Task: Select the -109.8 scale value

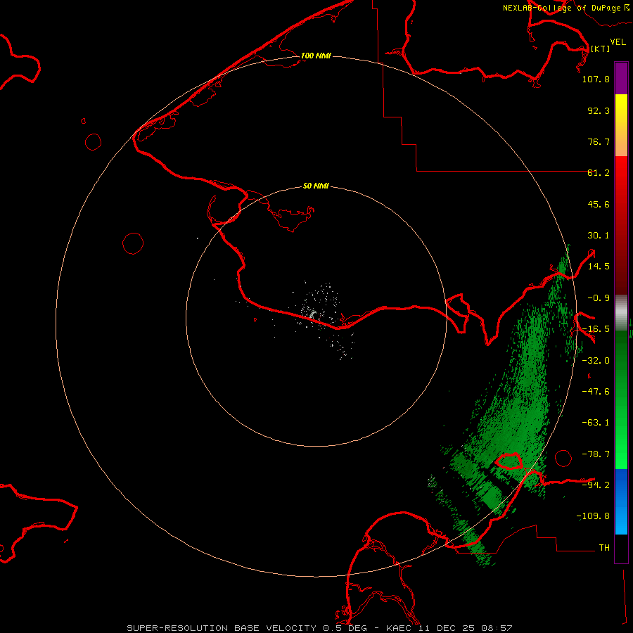Action: 593,516
